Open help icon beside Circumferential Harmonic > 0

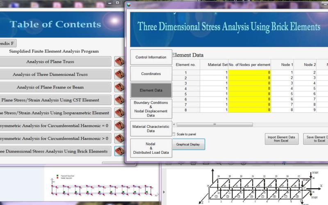(119, 138)
